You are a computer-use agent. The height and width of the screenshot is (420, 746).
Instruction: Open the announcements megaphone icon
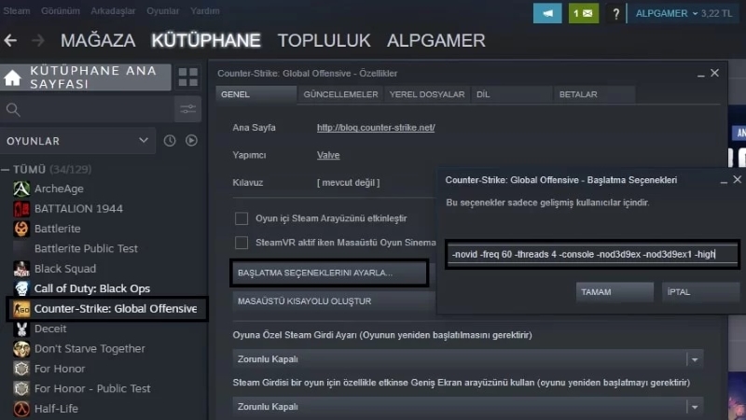547,13
